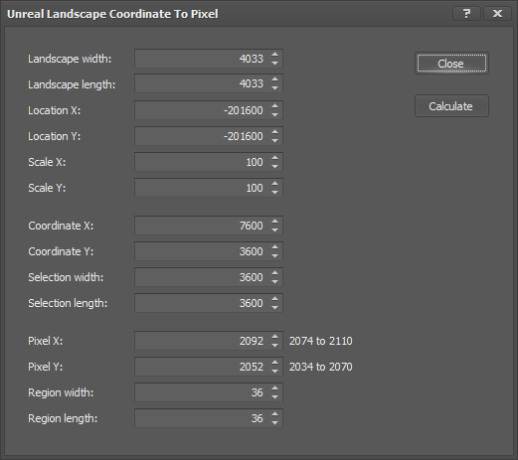
Task: Increase Pixel X with up arrow
Action: tap(274, 337)
